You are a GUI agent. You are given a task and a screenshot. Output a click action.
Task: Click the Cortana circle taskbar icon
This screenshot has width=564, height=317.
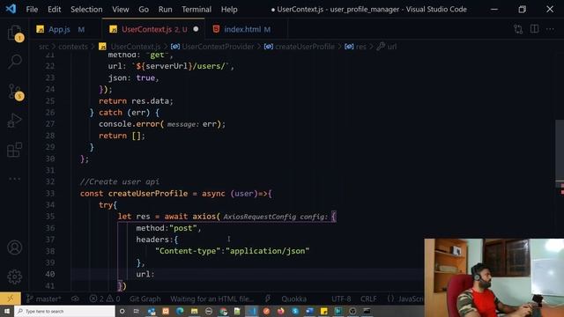[122, 311]
